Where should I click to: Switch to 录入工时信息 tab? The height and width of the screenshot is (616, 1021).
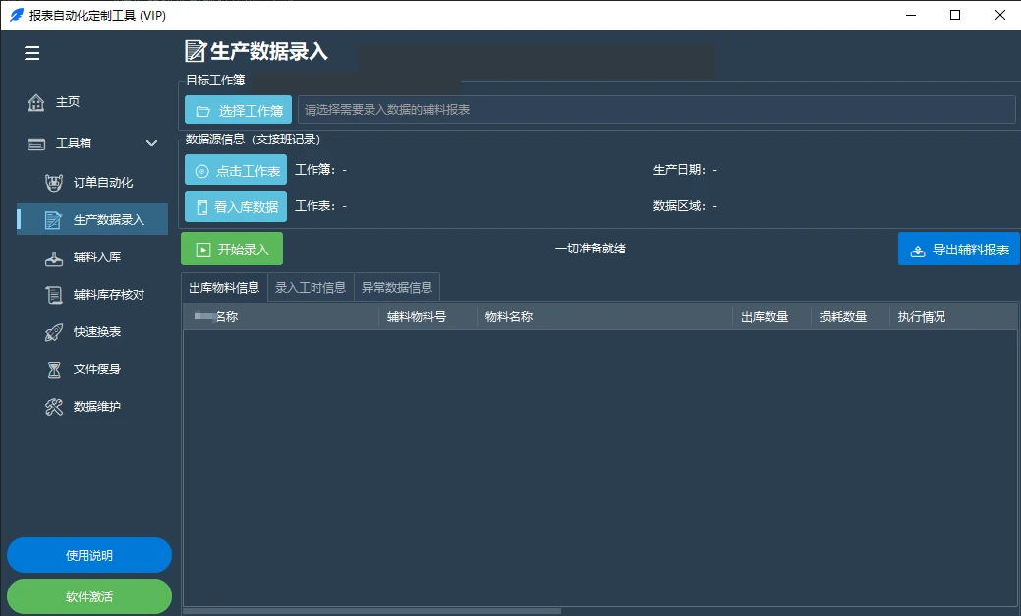click(311, 287)
